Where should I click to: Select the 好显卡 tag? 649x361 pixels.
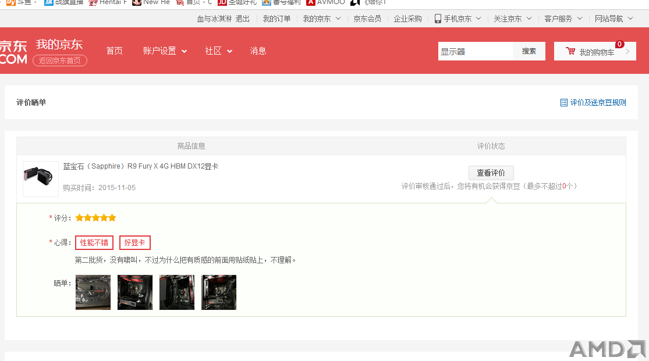tap(135, 243)
